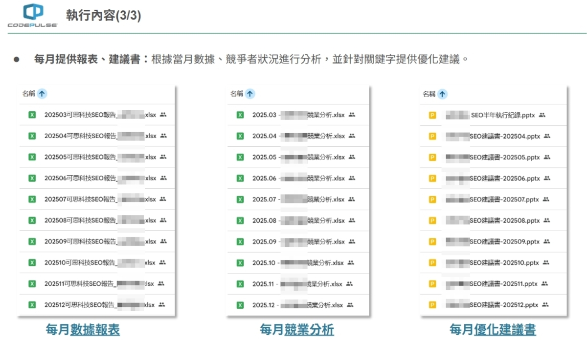Click PowerPoint icon of SEO建議書-202512.pptx
Screen dimensions: 587x340
point(432,305)
